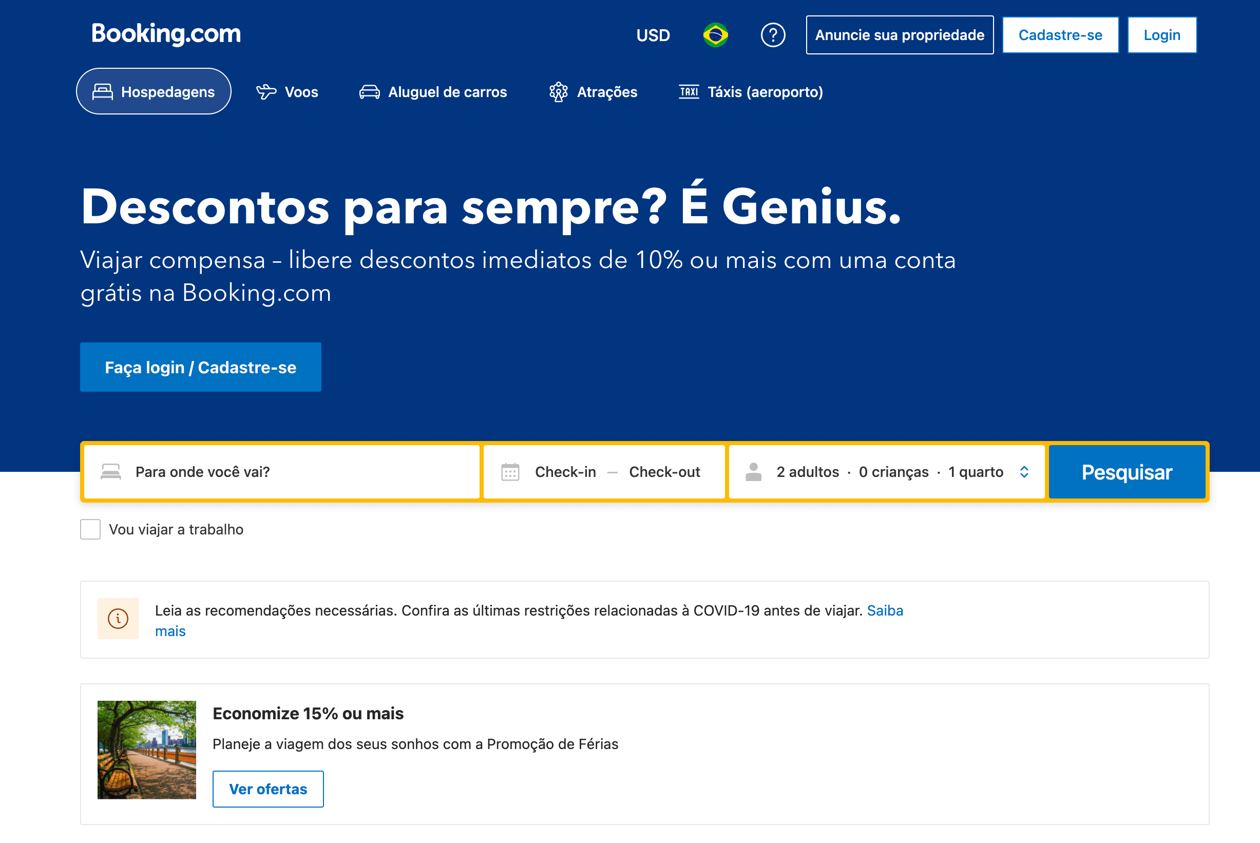Screen dimensions: 1260x843
Task: Click the bed icon in Hospedagens tab
Action: pyautogui.click(x=103, y=92)
